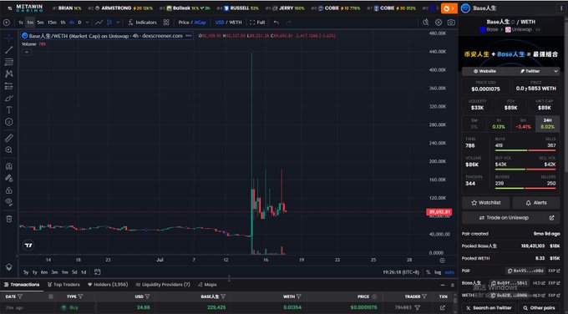Image resolution: width=568 pixels, height=314 pixels.
Task: Expand the chart style dropdown arrow
Action: (118, 23)
